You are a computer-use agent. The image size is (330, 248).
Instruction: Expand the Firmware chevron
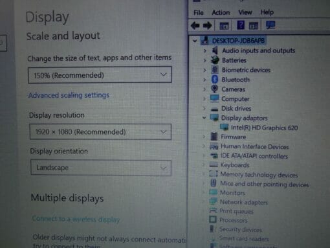(x=204, y=137)
